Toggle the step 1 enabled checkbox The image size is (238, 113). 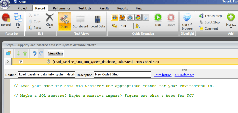20,62
